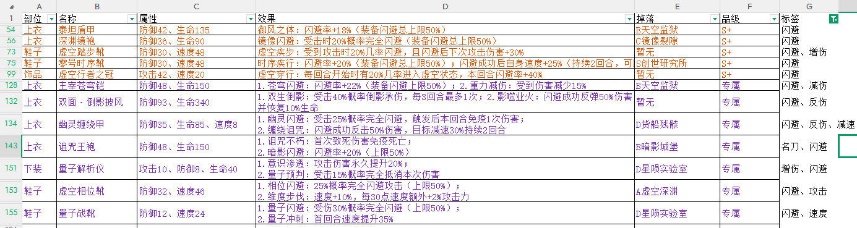Select row header 134
This screenshot has height=228, width=857.
pos(11,124)
